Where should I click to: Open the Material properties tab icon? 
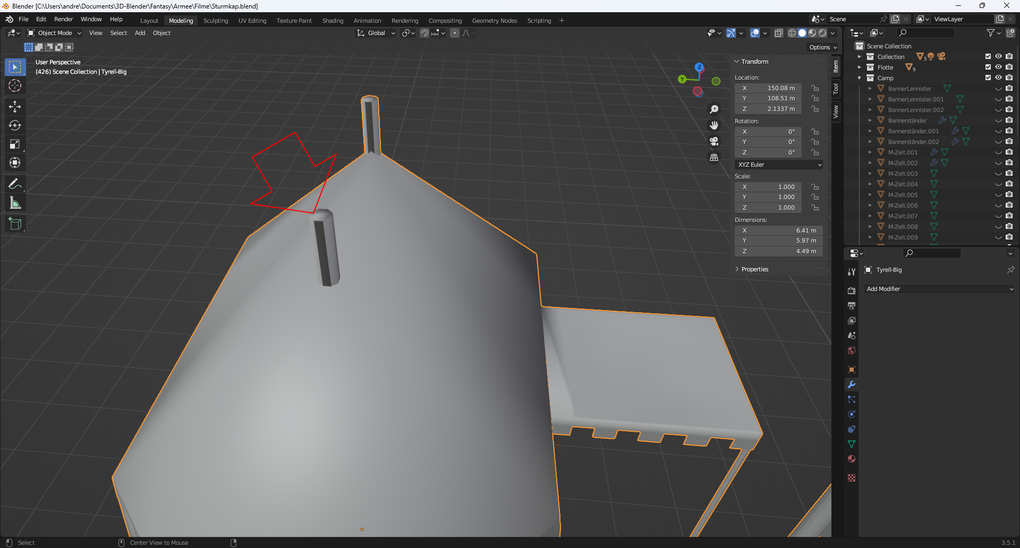pos(852,459)
